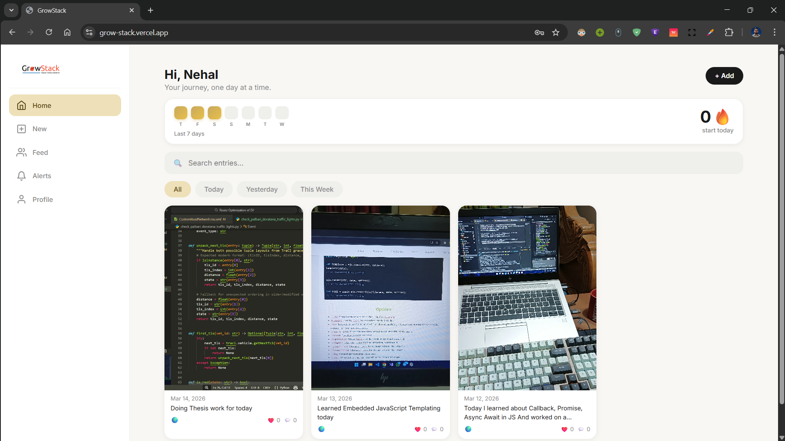This screenshot has width=785, height=441.
Task: Open comments on the JavaScript Templating entry
Action: (434, 429)
